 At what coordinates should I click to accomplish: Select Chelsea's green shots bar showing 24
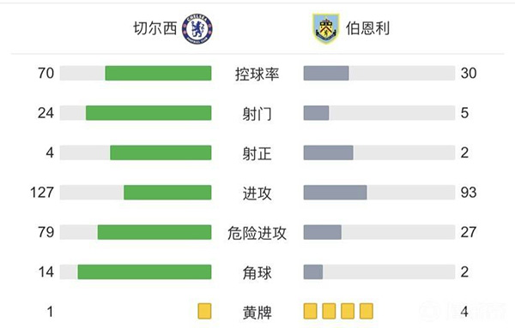tap(148, 113)
